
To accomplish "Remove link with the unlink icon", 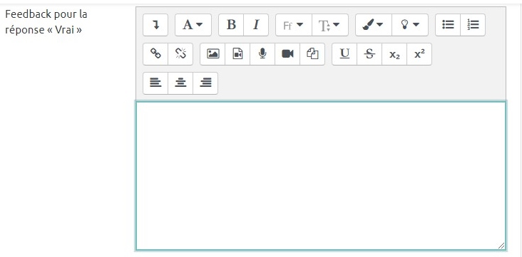I will coord(180,54).
